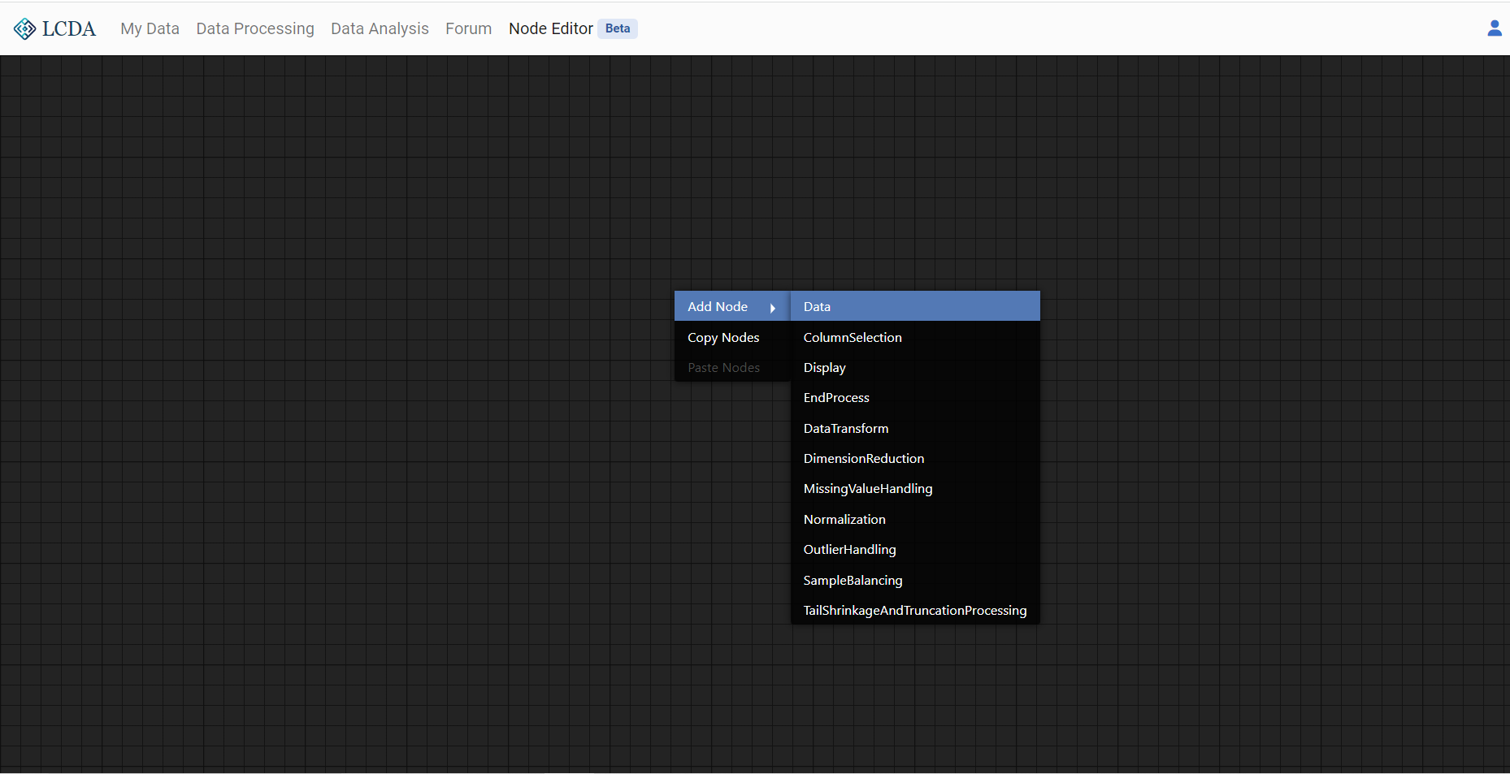Viewport: 1510px width, 774px height.
Task: Click the LCDA diamond logo icon
Action: (x=24, y=29)
